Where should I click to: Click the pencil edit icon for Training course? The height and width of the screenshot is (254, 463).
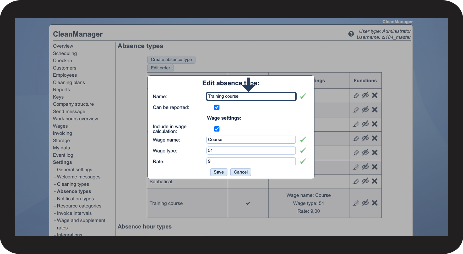[x=356, y=203]
